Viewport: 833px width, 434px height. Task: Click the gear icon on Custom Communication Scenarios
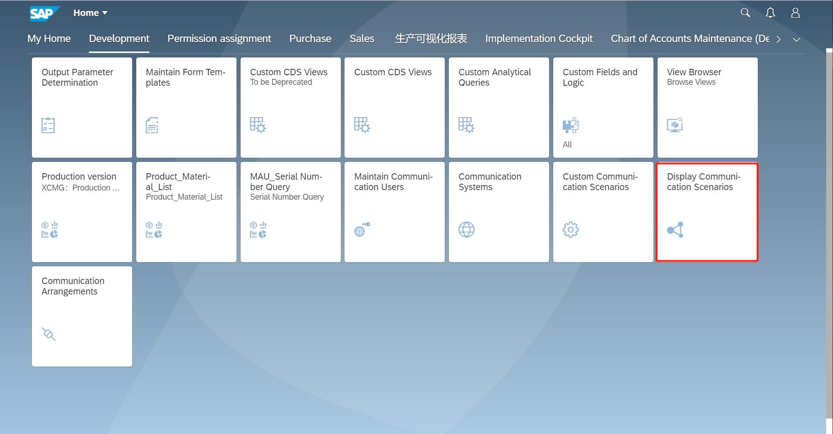tap(571, 229)
